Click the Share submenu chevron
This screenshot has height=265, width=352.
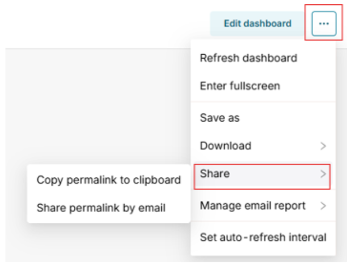324,174
